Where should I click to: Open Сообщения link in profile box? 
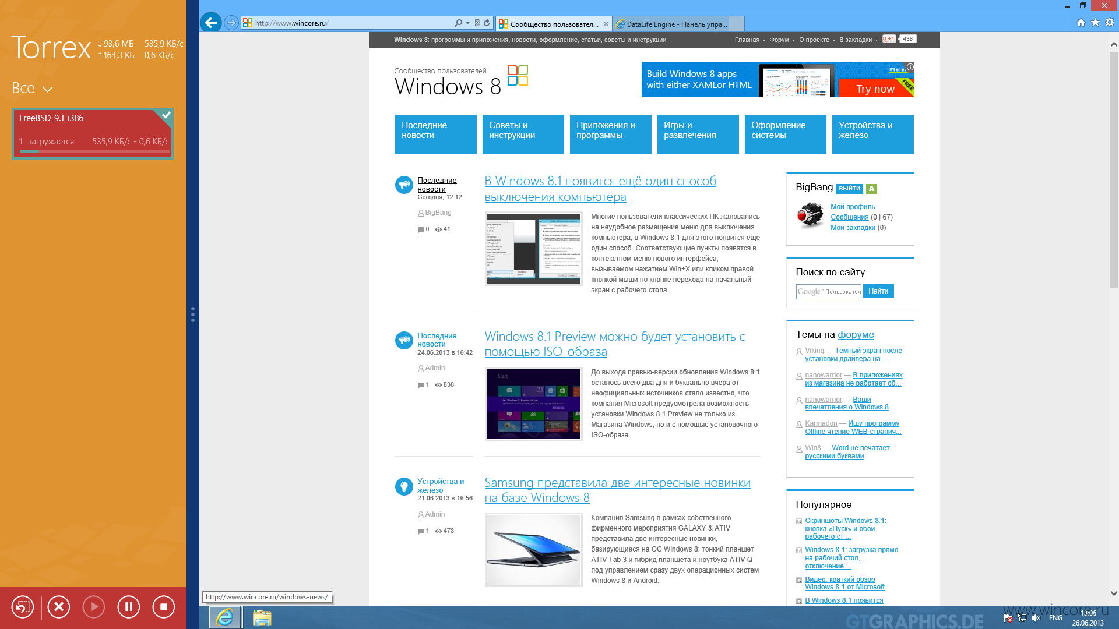tap(849, 217)
